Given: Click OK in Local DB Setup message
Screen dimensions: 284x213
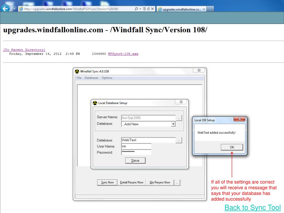Looking at the screenshot, I should click(x=232, y=147).
